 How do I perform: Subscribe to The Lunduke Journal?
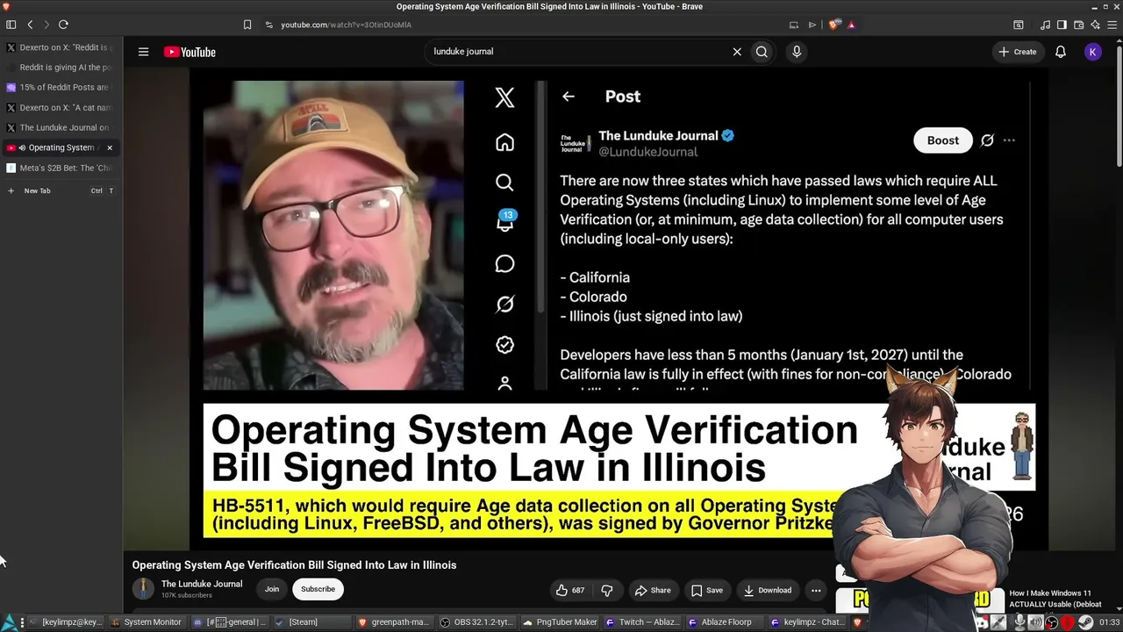click(318, 589)
